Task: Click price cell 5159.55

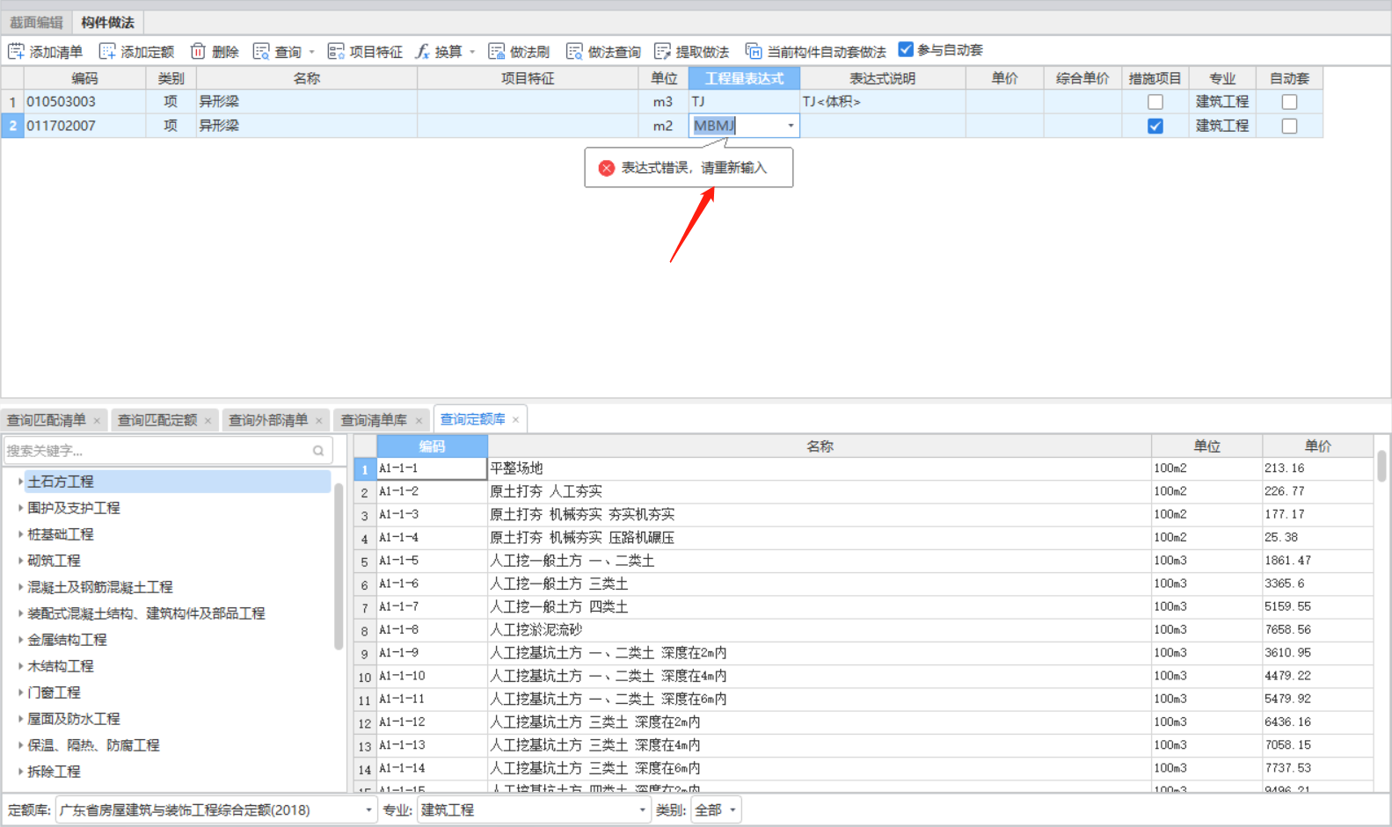Action: (1317, 607)
